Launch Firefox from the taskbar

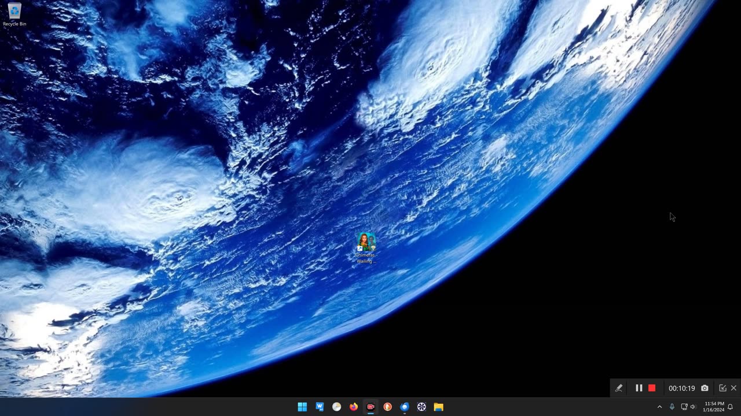click(354, 407)
